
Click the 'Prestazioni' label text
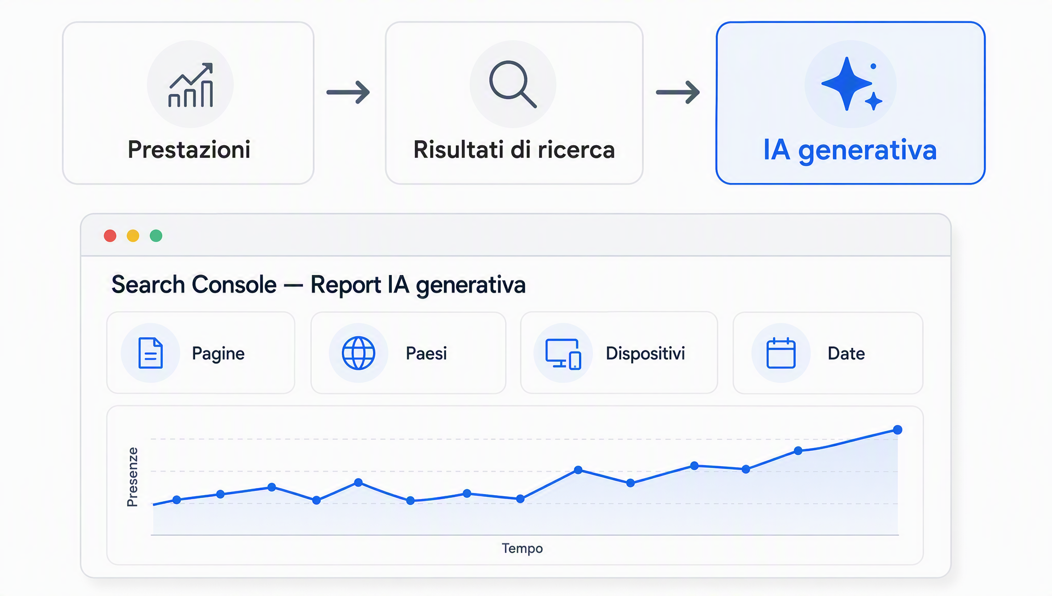[x=189, y=150]
